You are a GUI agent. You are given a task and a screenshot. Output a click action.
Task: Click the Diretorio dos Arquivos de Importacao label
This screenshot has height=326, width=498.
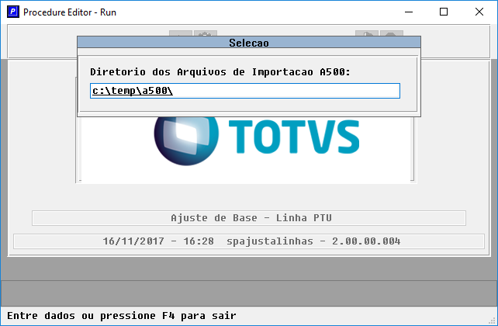click(220, 72)
